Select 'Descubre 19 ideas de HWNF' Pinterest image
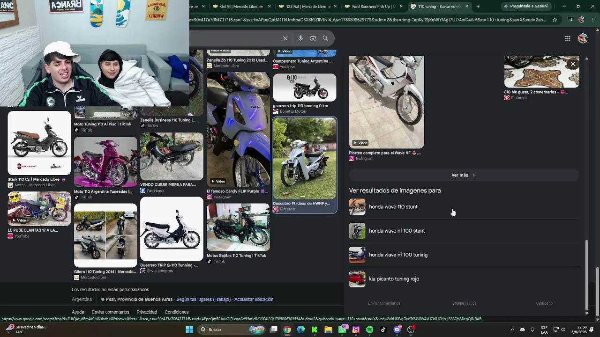 click(305, 158)
